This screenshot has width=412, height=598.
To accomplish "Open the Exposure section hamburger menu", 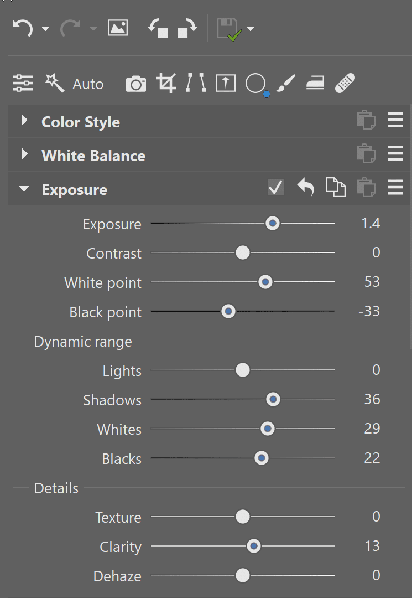I will click(395, 188).
